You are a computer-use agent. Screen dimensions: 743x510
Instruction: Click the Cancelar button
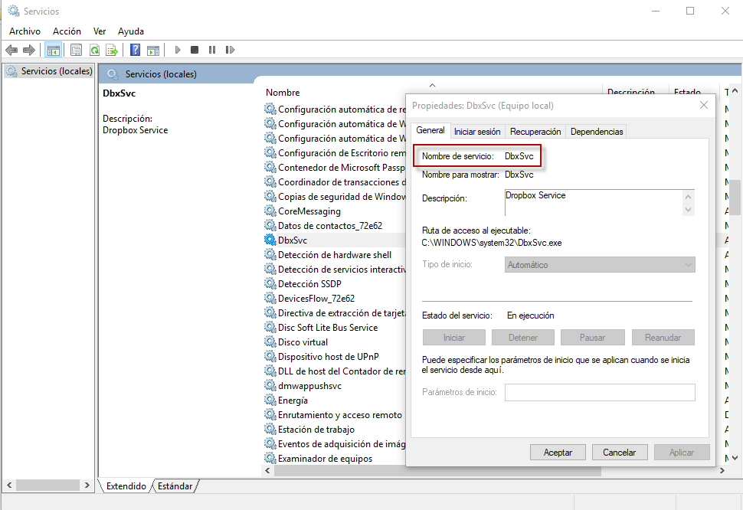(x=620, y=453)
